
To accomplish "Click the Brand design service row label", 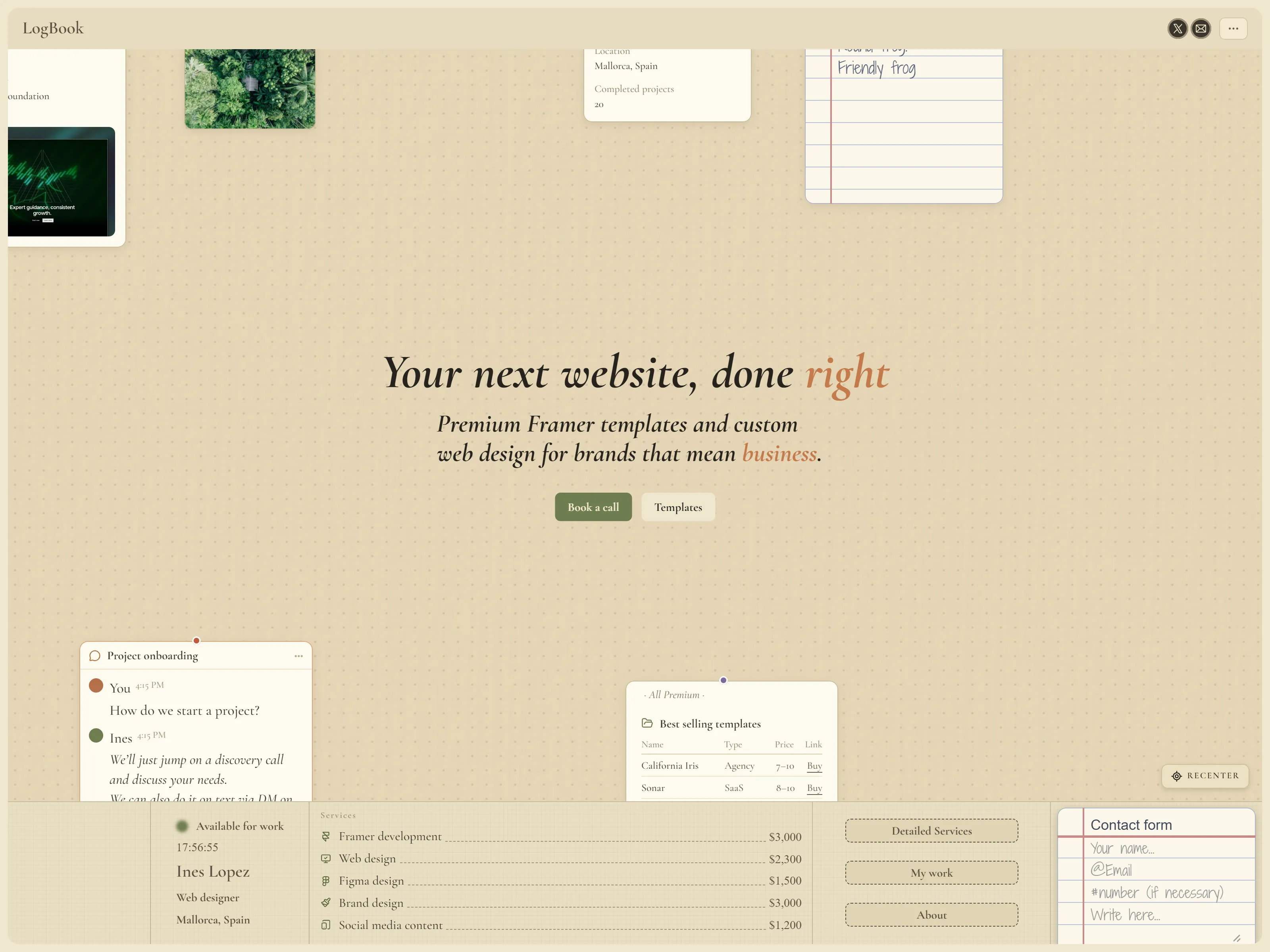I will (x=371, y=903).
